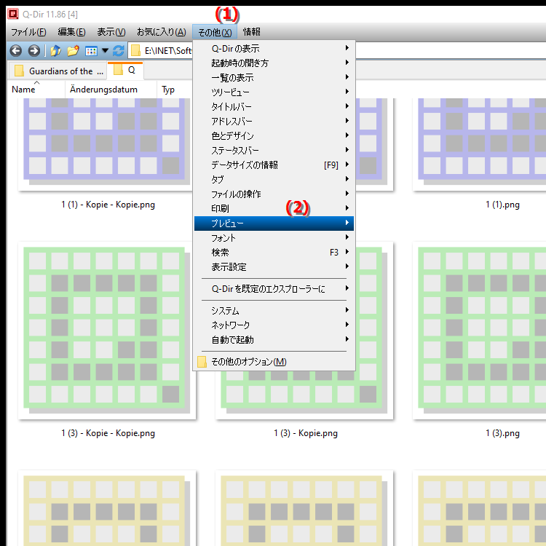Open the お気に入り(A) menu
546x546 pixels.
[161, 32]
